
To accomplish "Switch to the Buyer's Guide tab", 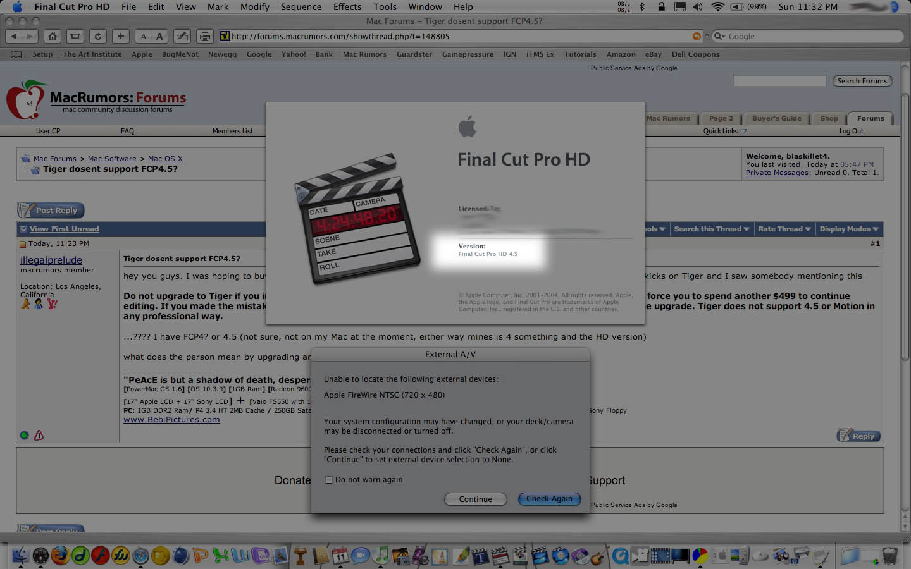I will coord(776,118).
